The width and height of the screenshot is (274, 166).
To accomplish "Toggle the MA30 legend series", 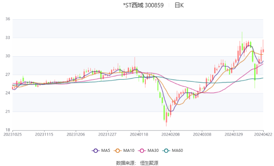I will coord(148,151).
